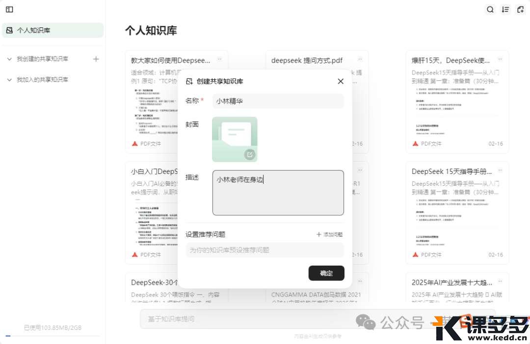The image size is (530, 344).
Task: Open preview thumbnail of DeepSeek 15天指导手册
Action: [x=457, y=223]
